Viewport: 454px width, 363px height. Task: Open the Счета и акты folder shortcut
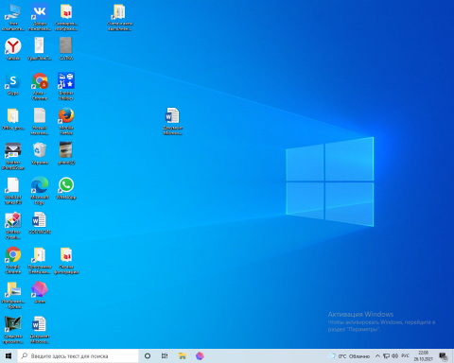(x=120, y=17)
